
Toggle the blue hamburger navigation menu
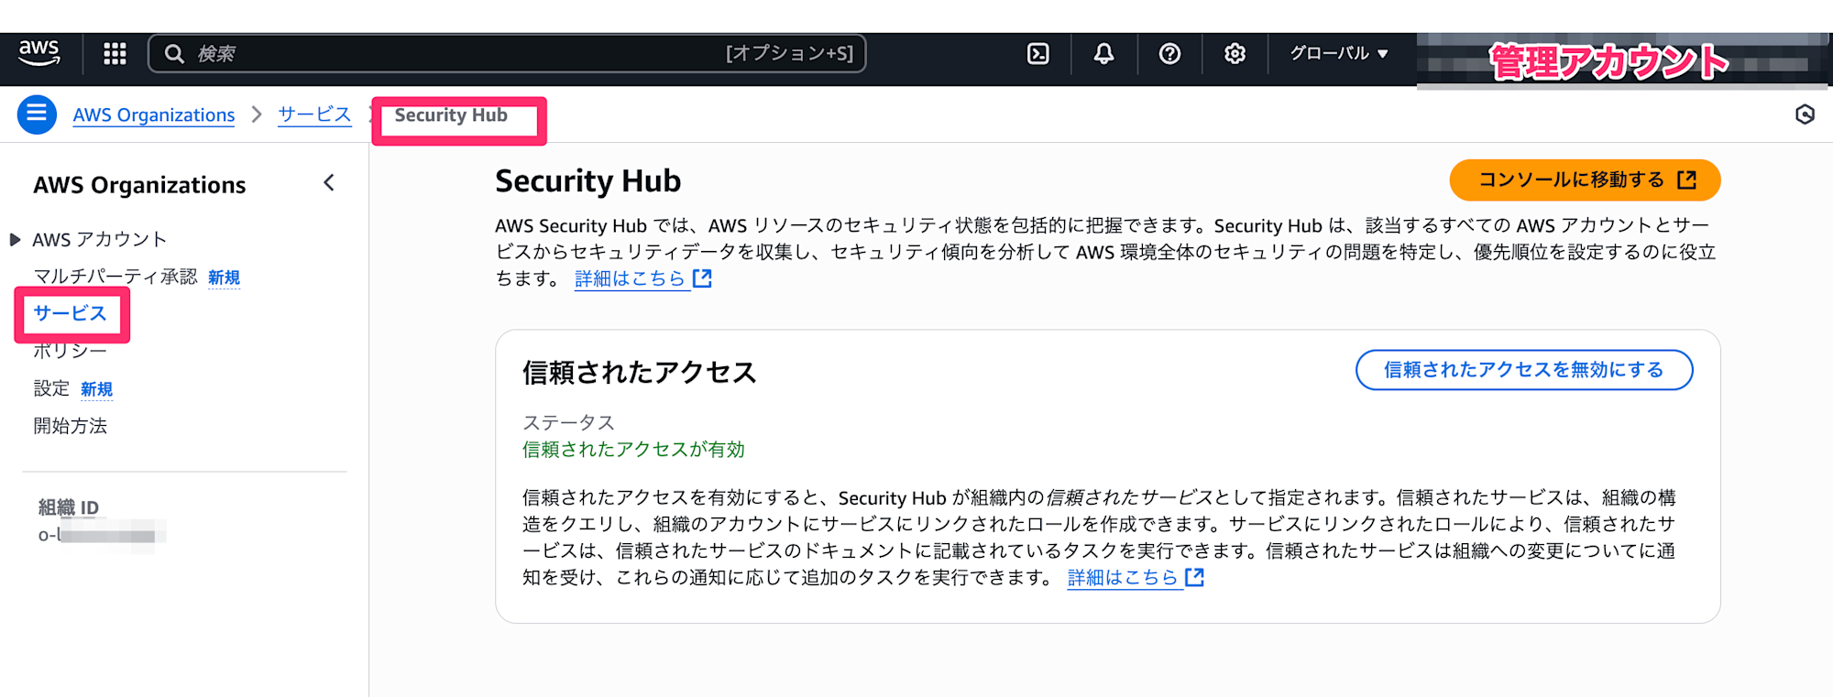(37, 114)
